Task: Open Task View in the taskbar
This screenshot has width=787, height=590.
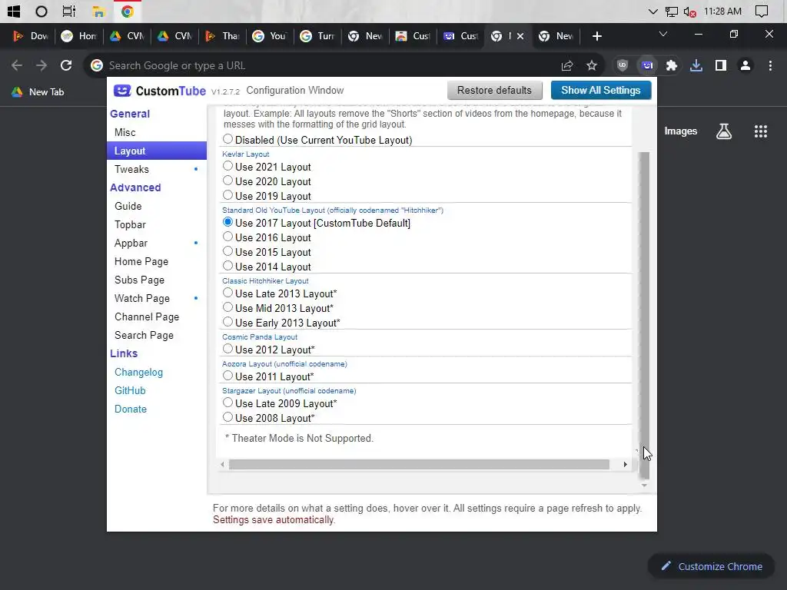Action: pos(69,11)
